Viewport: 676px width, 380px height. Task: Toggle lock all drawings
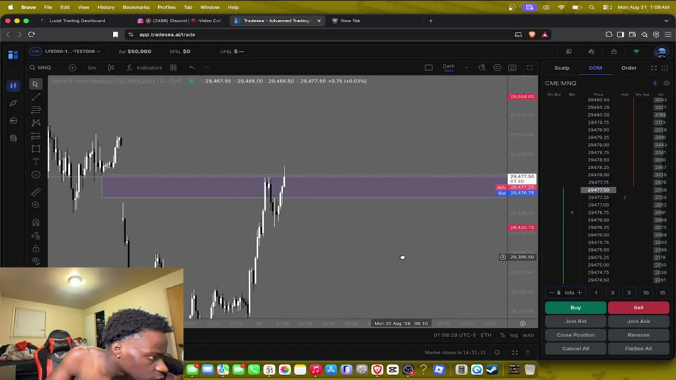coord(35,249)
